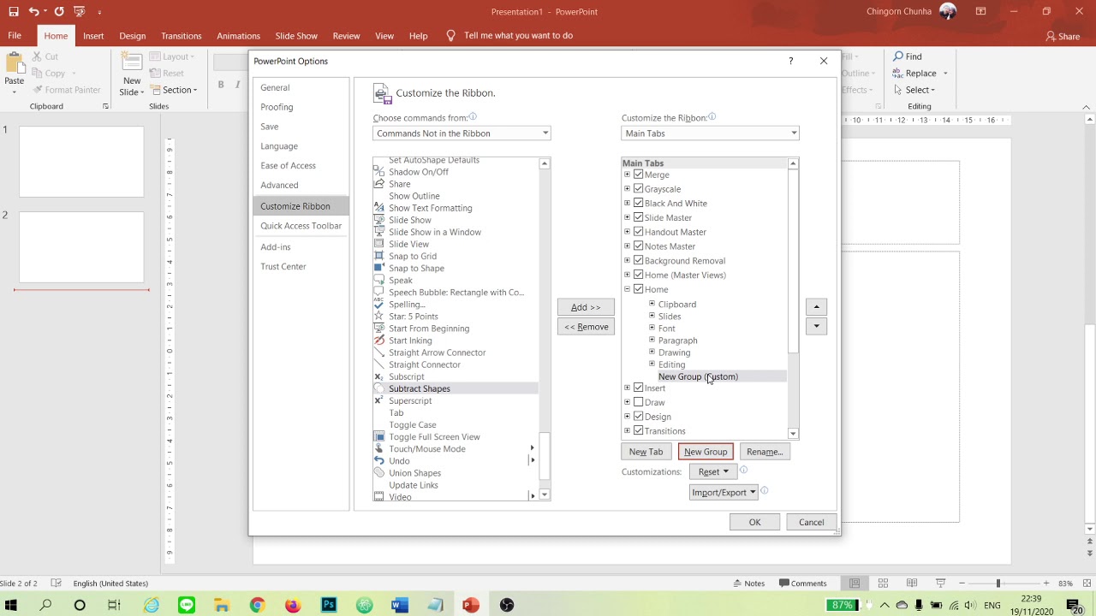Toggle the Handout Master checkbox
This screenshot has width=1096, height=616.
tap(638, 232)
